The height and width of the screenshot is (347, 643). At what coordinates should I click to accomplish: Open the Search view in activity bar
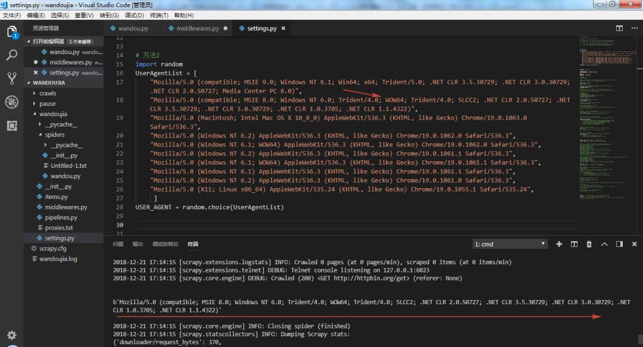coord(11,55)
